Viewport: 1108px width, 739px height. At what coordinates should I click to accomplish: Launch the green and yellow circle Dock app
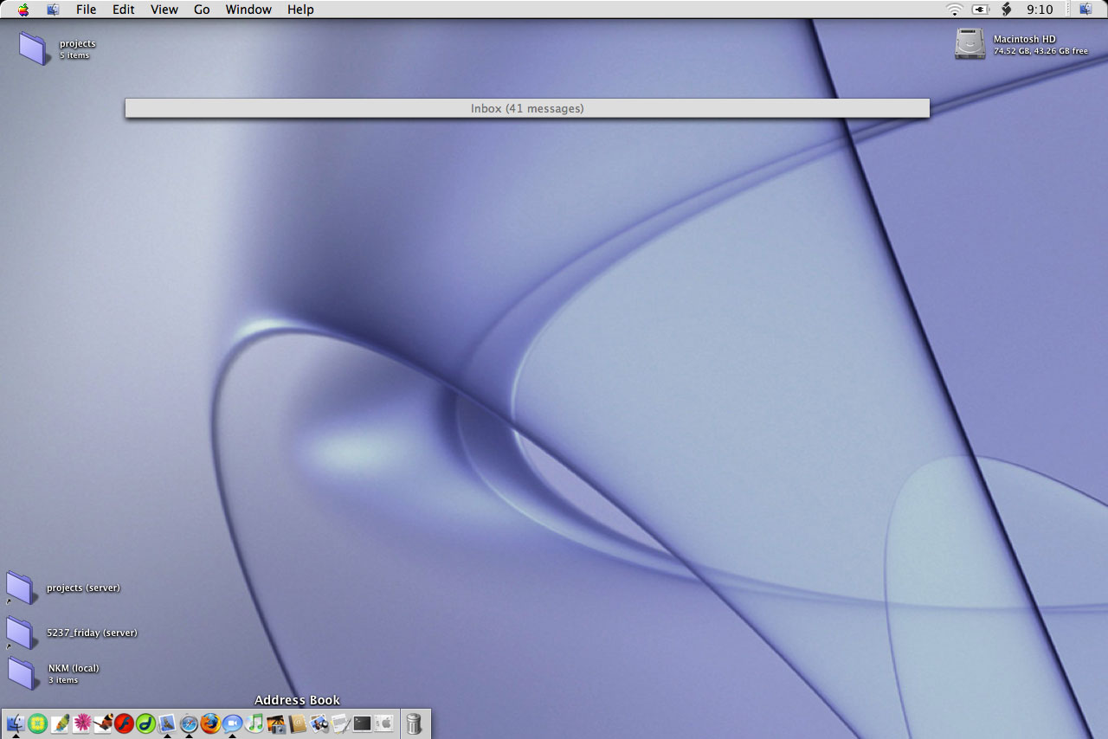pos(37,723)
